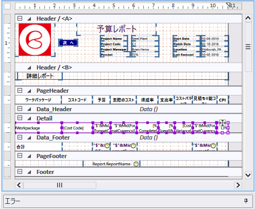
Task: Toggle the Detail section minus box
Action: click(20, 118)
